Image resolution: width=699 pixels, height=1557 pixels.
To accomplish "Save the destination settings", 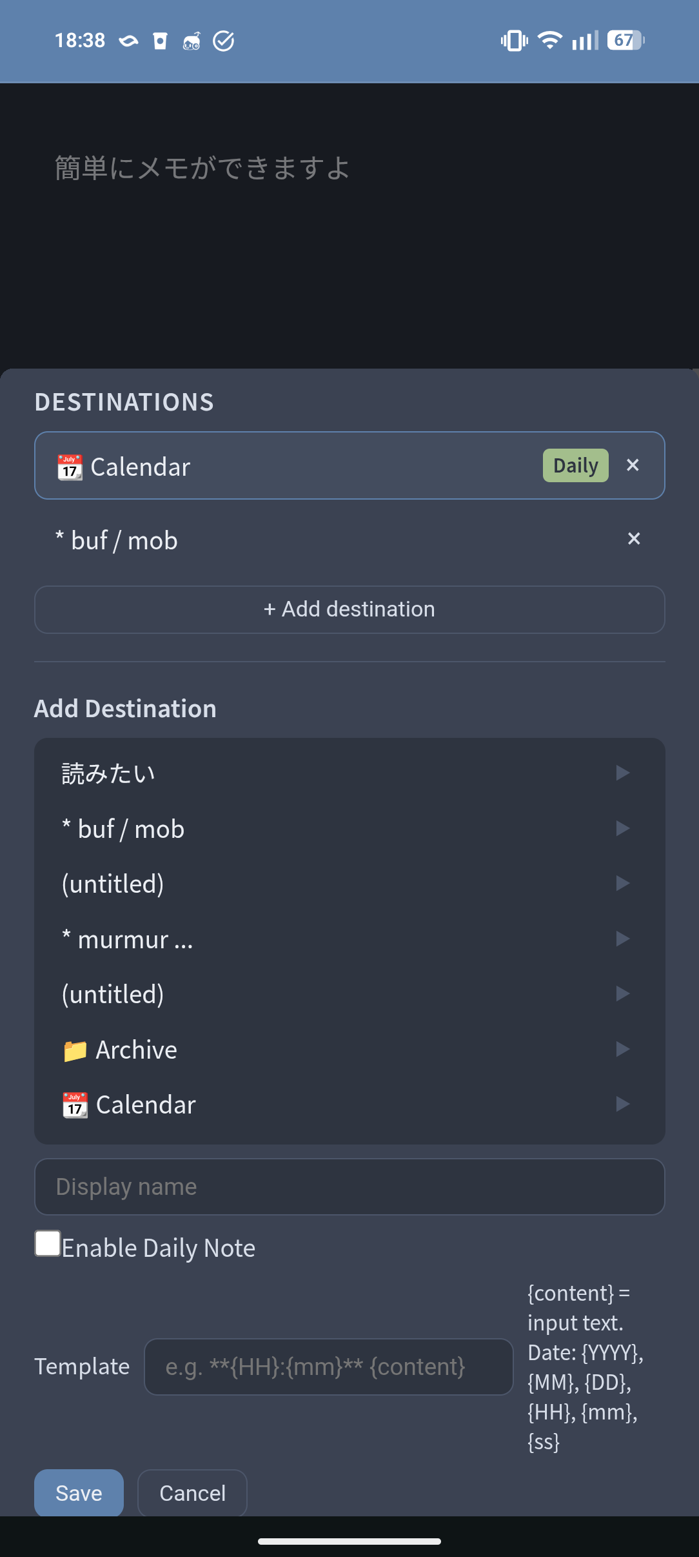I will 79,1492.
